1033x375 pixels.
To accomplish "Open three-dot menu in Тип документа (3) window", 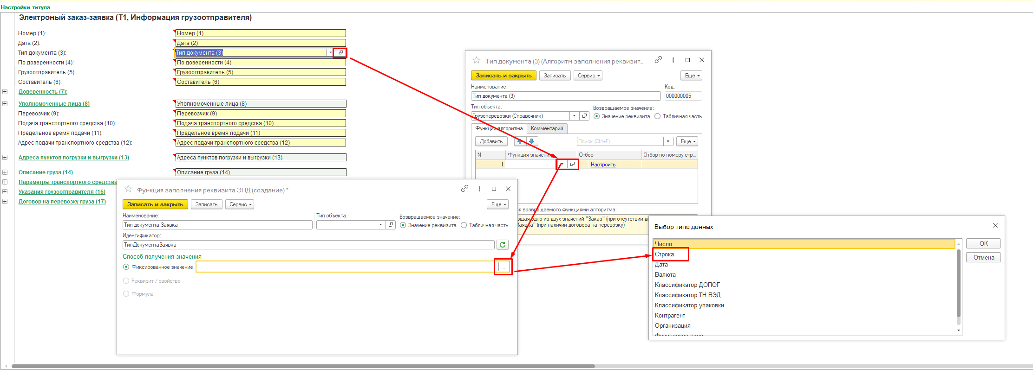I will coord(673,60).
